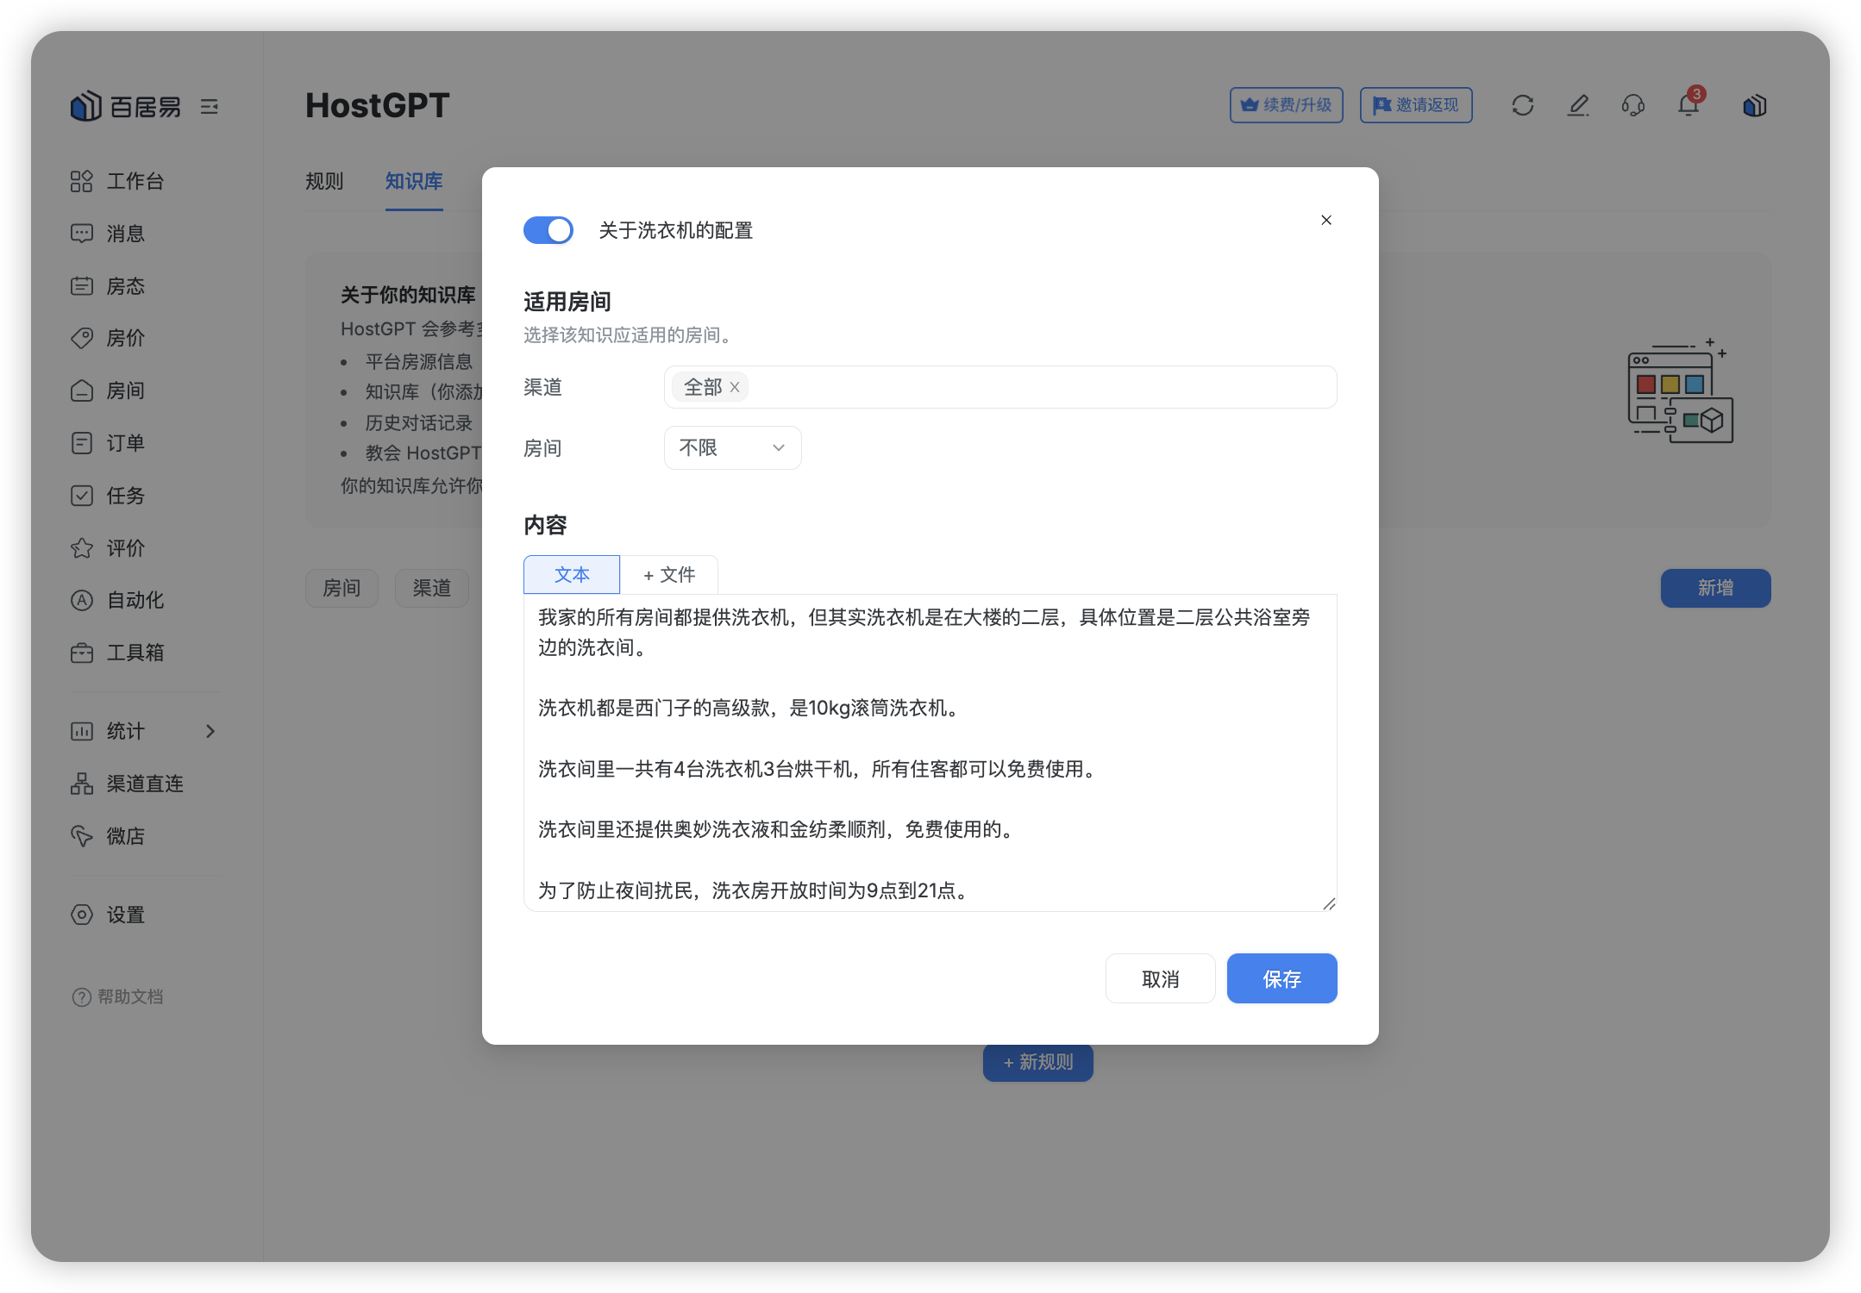Click the pencil edit icon in header
Screen dimensions: 1861x1293
click(1577, 105)
